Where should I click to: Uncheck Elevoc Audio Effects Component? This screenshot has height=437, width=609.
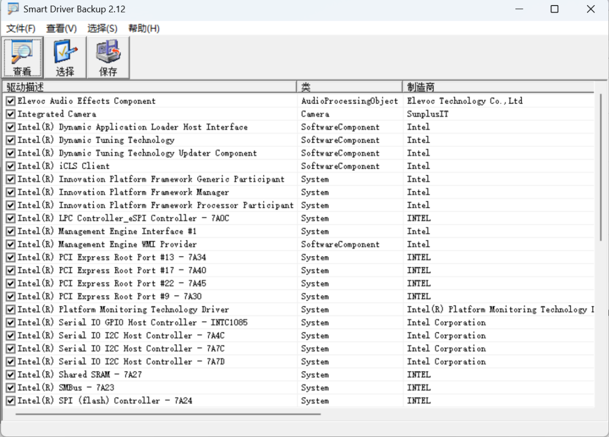pos(11,101)
